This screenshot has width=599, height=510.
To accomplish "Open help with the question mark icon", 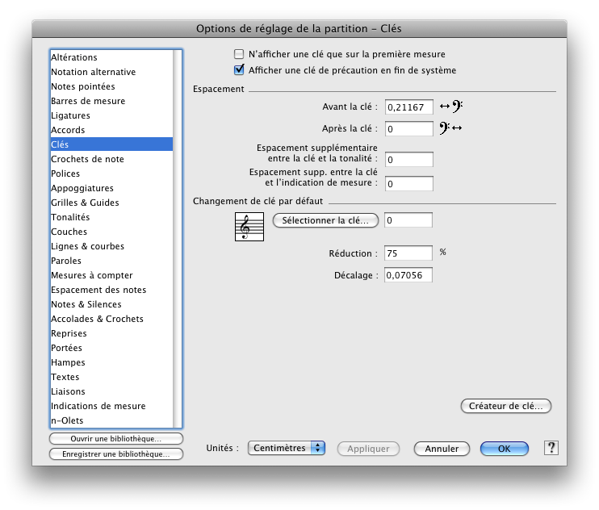I will point(551,448).
